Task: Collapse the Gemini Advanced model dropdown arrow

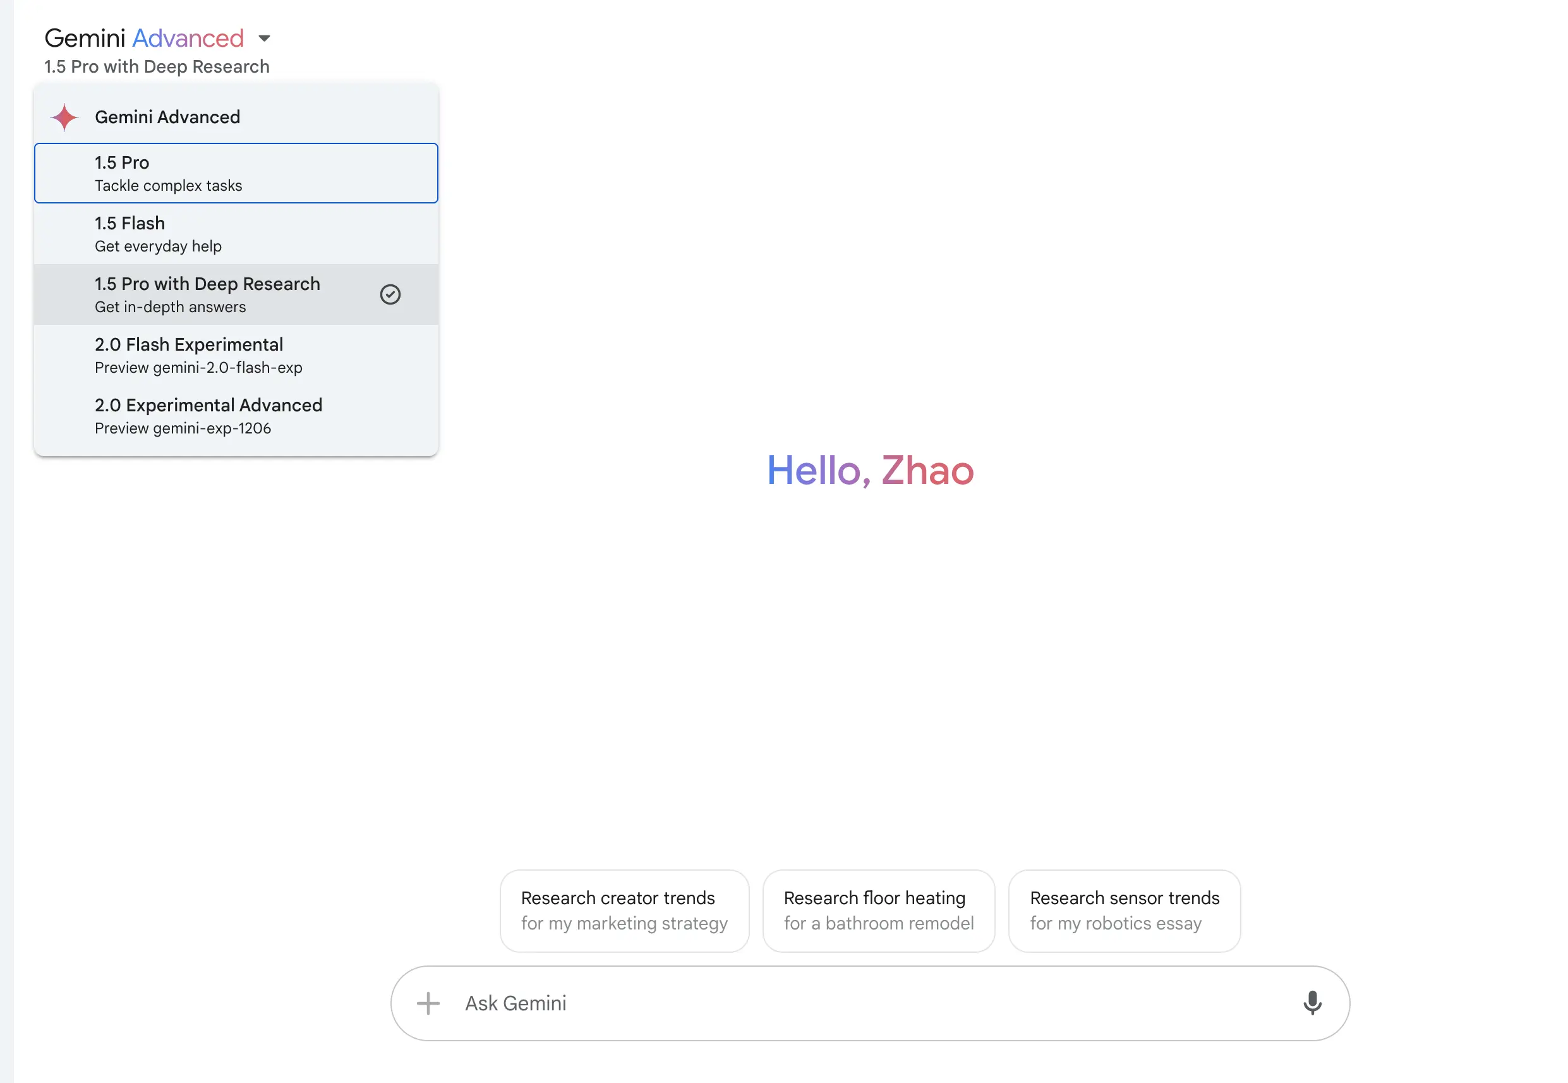Action: 265,39
